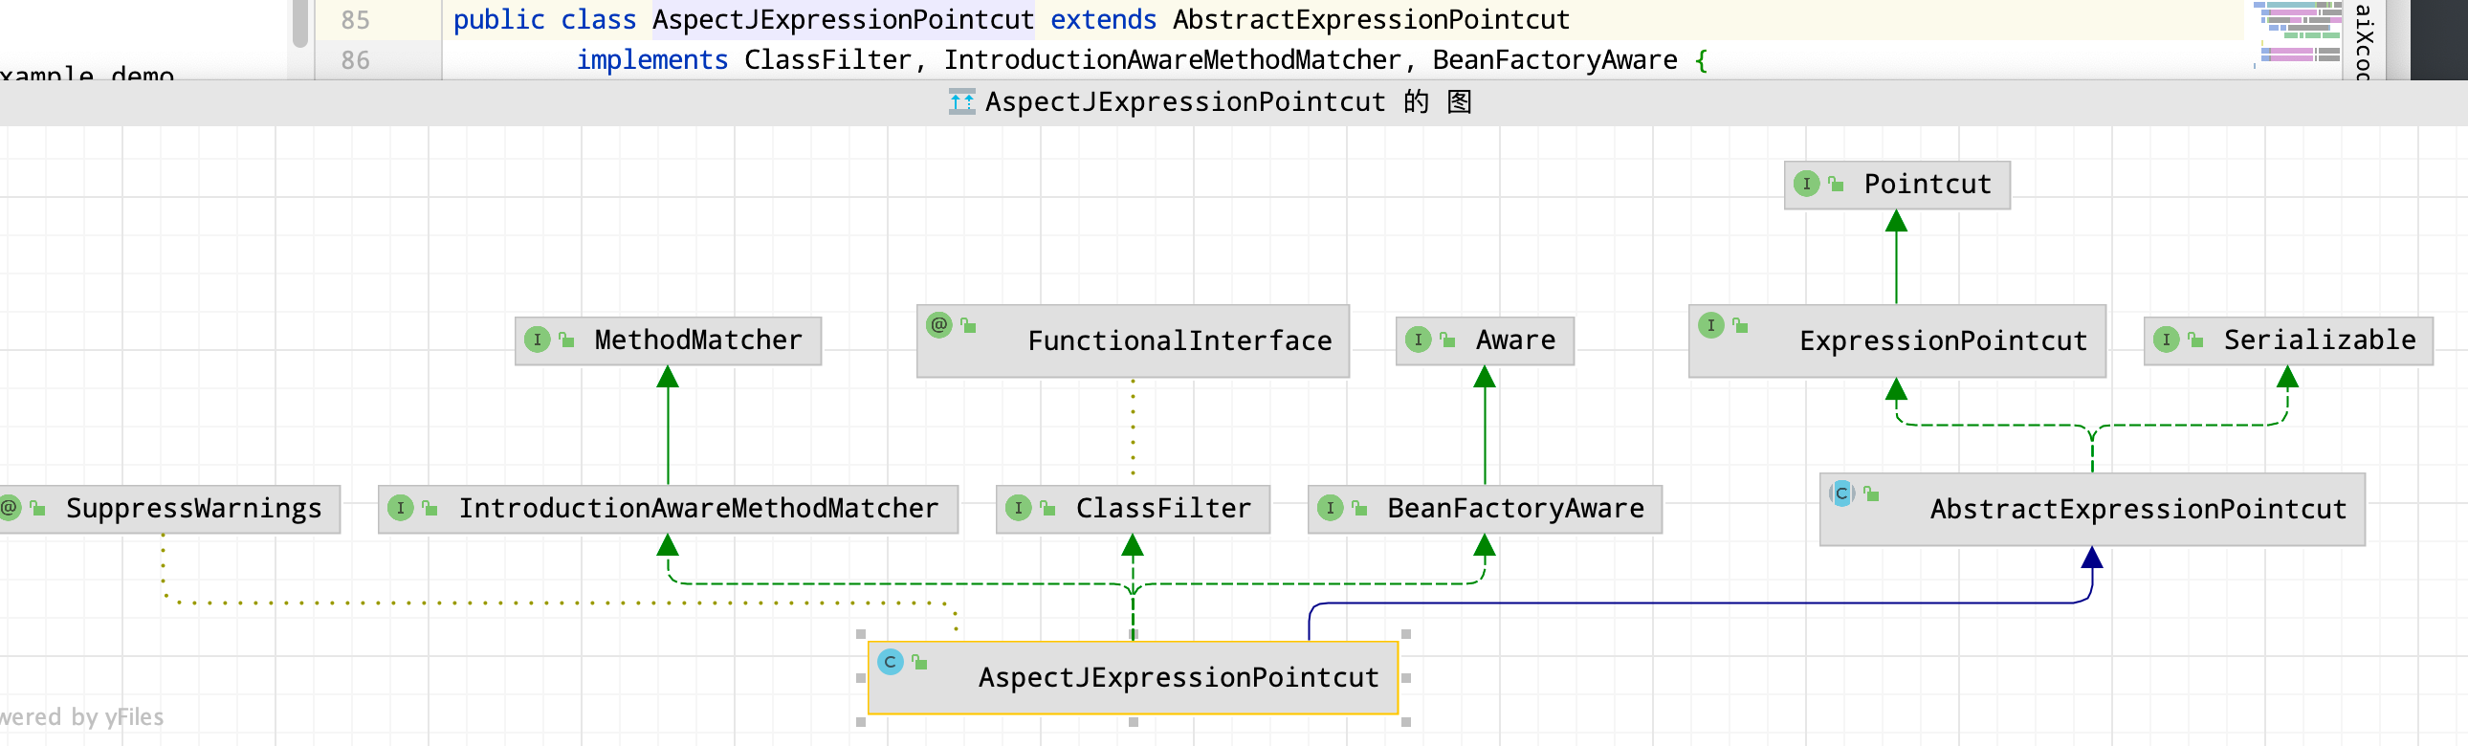Screen dimensions: 2468x746
Task: Select the ExpressionPointcut node
Action: [1897, 340]
